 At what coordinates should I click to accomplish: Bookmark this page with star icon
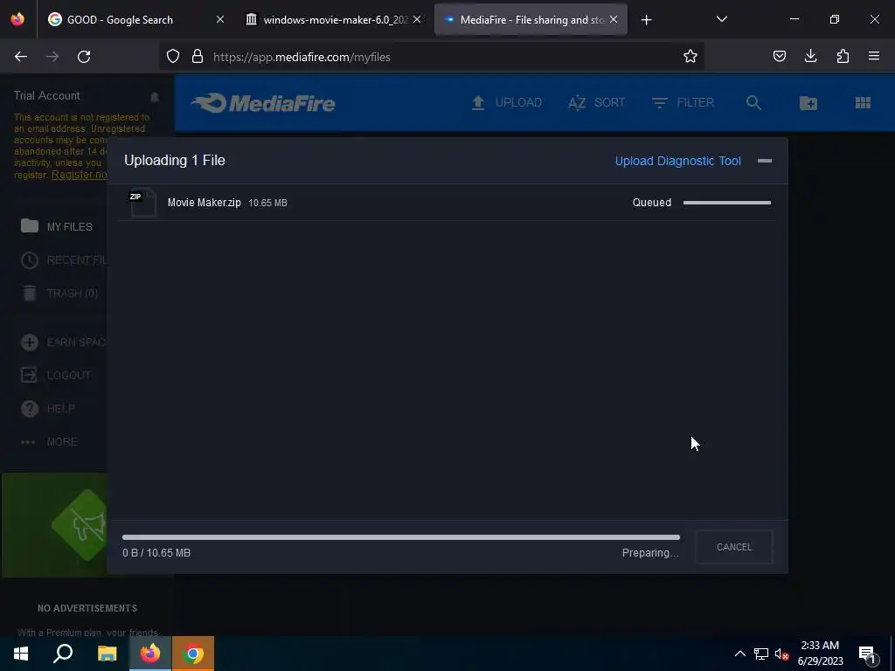[x=690, y=57]
